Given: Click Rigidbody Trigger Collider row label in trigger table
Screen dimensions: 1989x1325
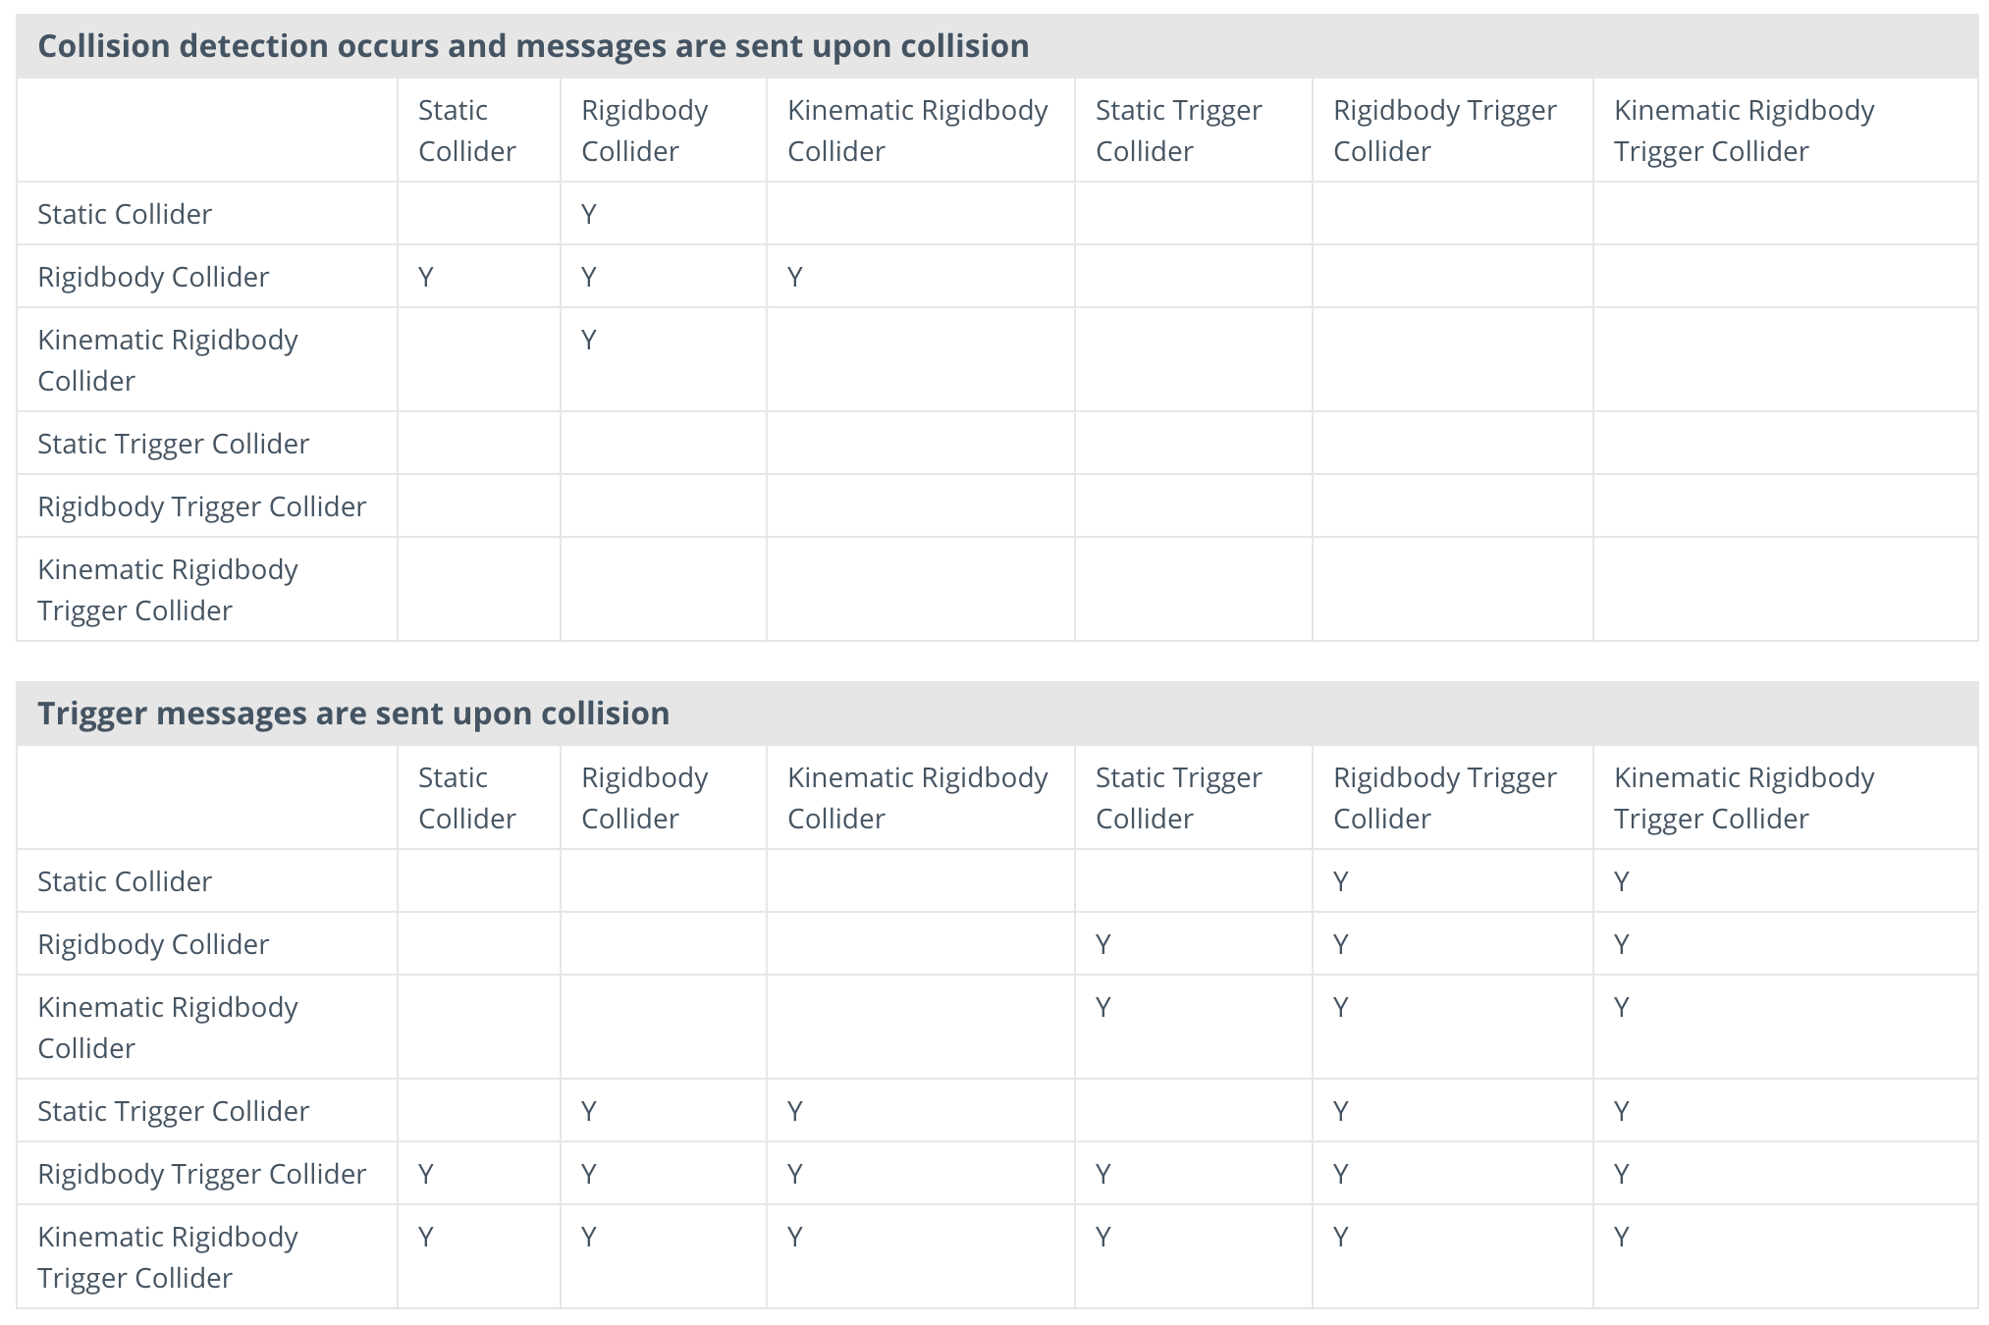Looking at the screenshot, I should [x=201, y=1174].
